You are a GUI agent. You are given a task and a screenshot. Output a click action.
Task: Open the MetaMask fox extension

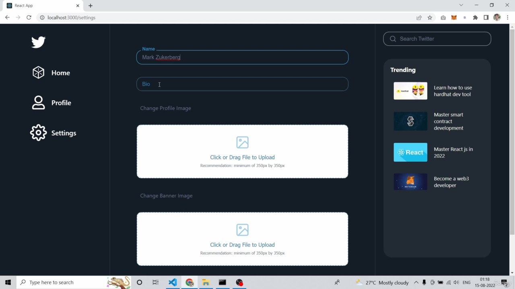(x=454, y=18)
